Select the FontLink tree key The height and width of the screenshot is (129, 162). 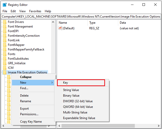(x=14, y=40)
